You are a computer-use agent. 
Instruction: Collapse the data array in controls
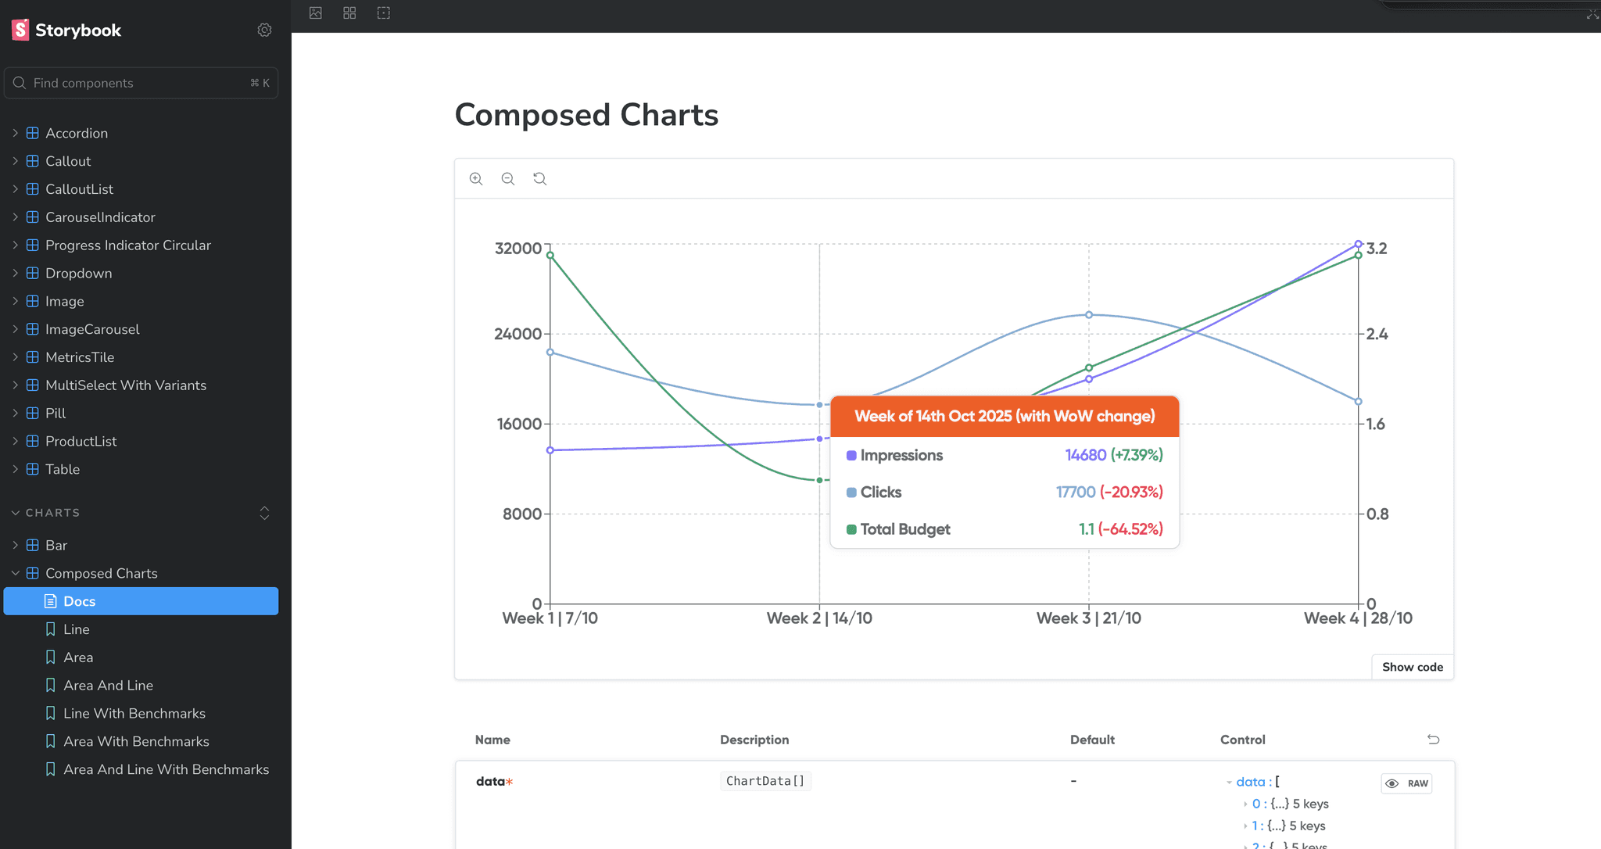pyautogui.click(x=1230, y=783)
